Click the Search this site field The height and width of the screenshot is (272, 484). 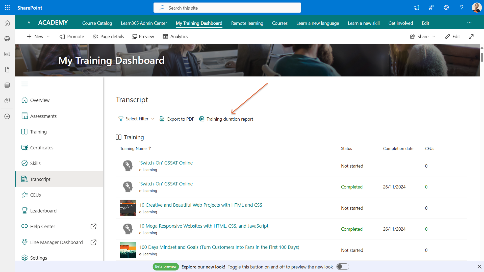tap(227, 8)
